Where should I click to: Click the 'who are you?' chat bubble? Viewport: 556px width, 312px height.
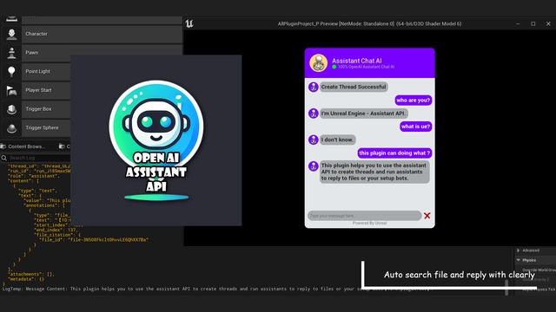coord(414,101)
